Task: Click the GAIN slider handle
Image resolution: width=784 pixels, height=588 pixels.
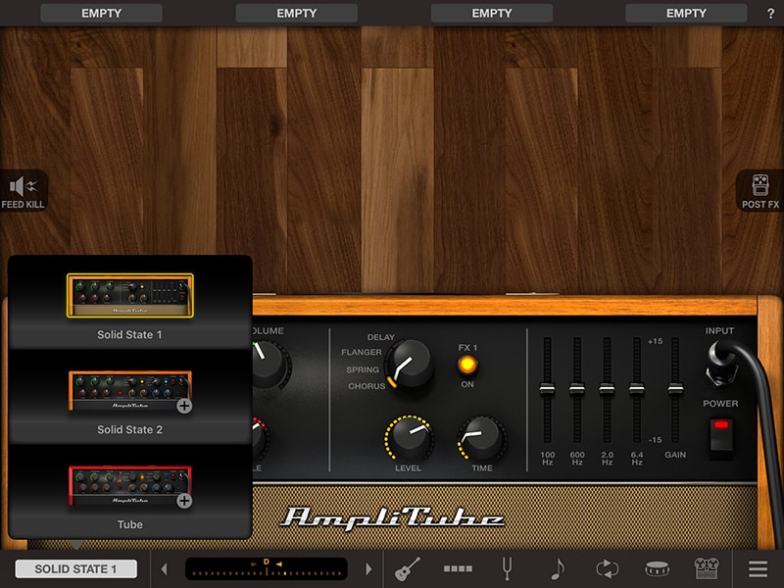Action: (675, 389)
